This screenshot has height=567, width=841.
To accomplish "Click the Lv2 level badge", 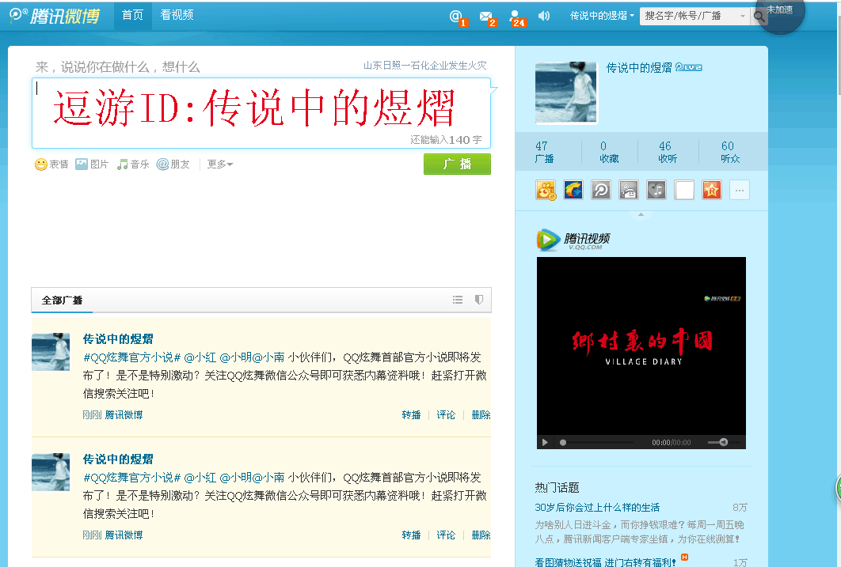I will click(688, 67).
